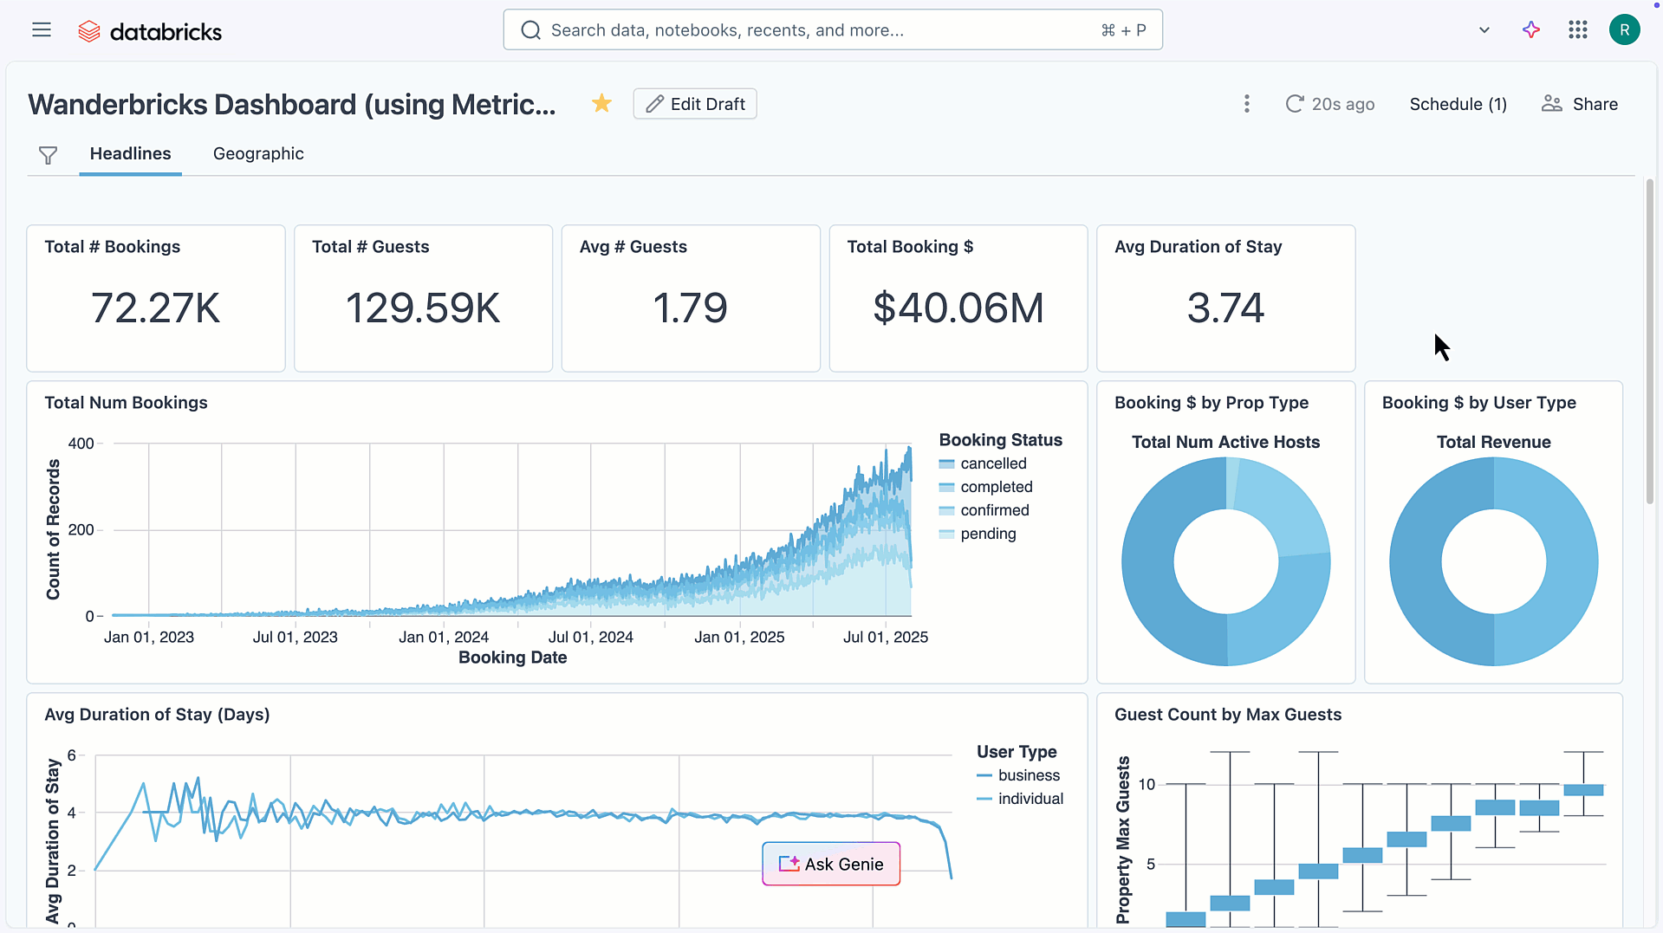Click the user avatar in top right

(1625, 29)
